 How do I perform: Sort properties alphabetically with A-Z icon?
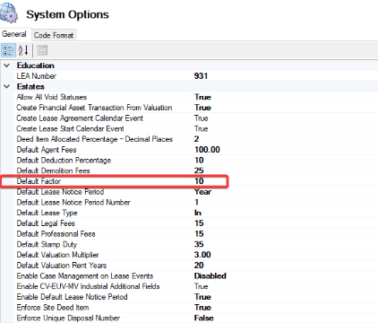[x=23, y=50]
